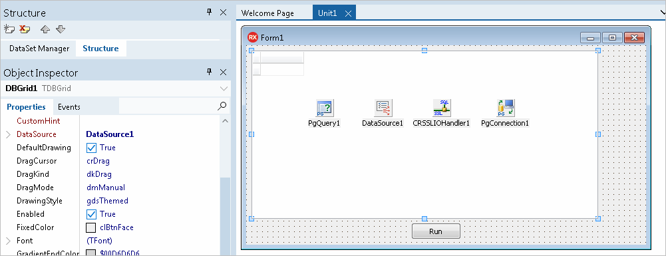Click the New item icon in Structure toolbar
This screenshot has width=666, height=256.
[9, 29]
